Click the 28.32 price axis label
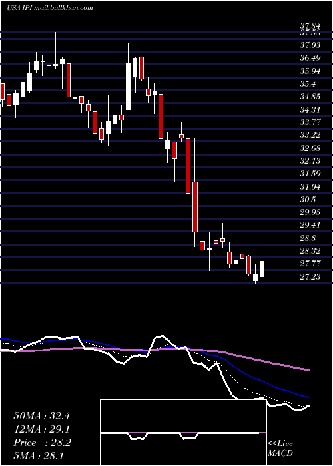This screenshot has width=333, height=466. tap(310, 251)
